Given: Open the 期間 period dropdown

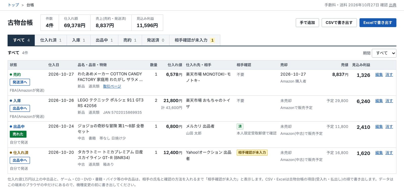Looking at the screenshot, I should 384,53.
